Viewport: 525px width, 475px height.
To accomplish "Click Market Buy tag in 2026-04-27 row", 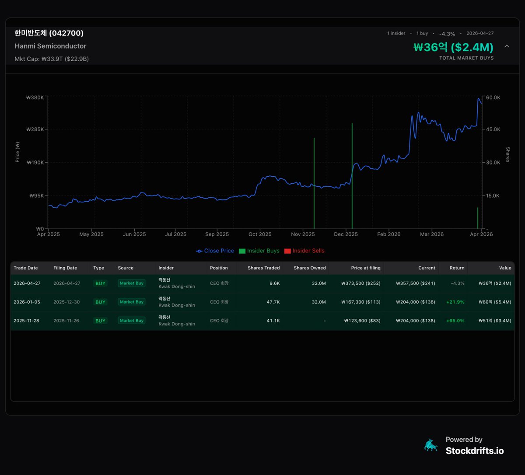I will [x=132, y=283].
